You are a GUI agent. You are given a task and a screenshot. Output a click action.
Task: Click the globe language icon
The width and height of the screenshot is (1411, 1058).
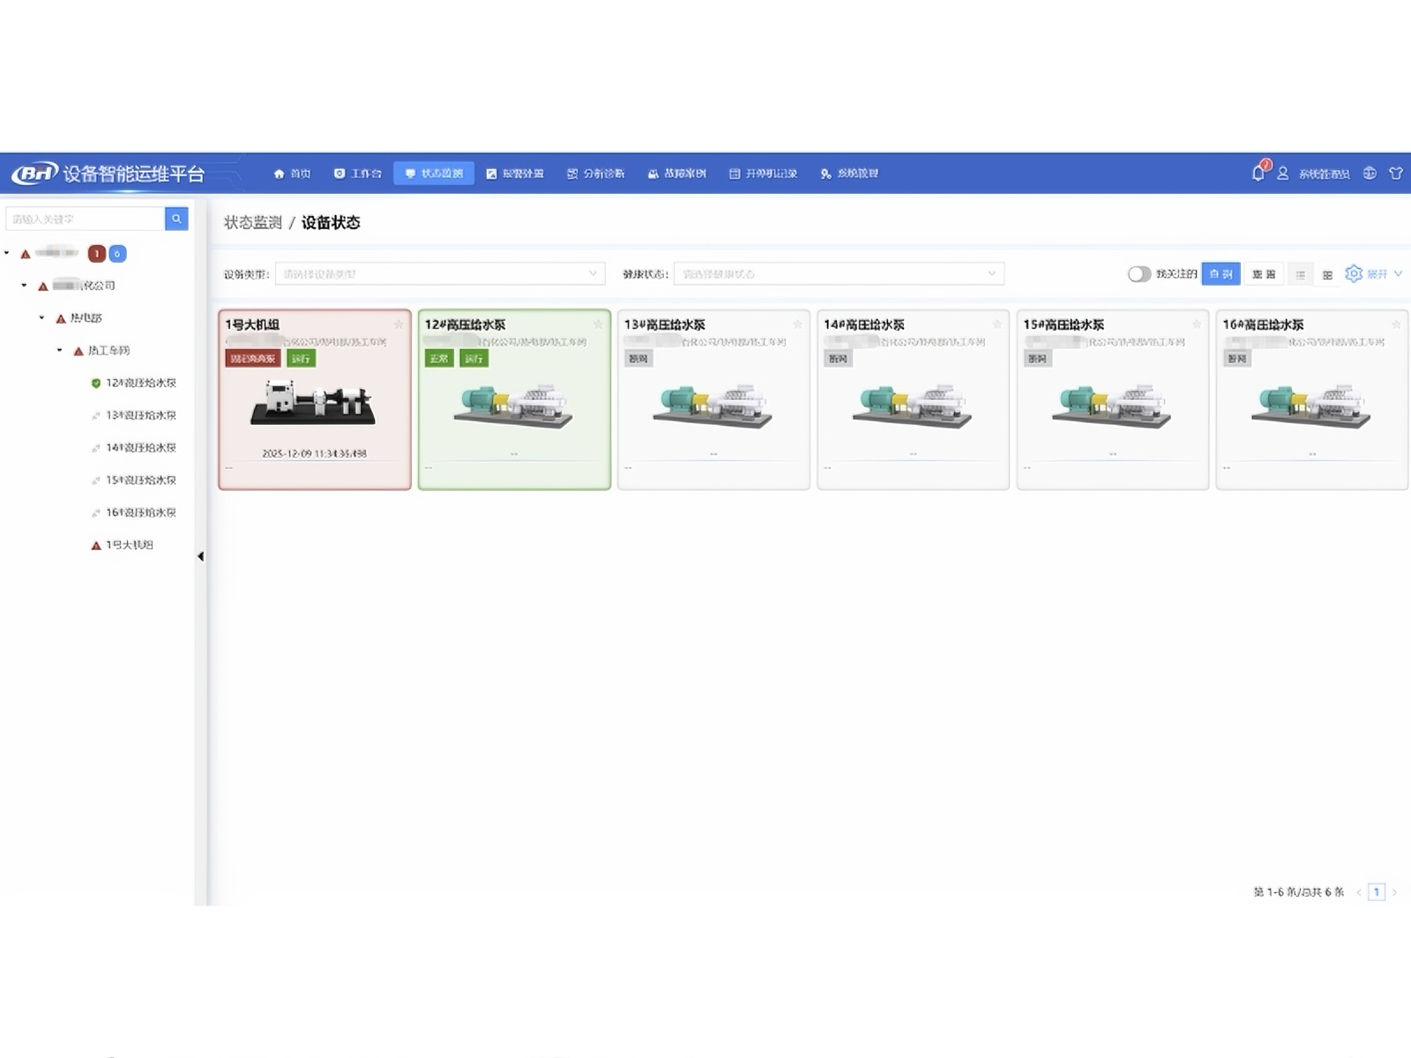(x=1370, y=174)
